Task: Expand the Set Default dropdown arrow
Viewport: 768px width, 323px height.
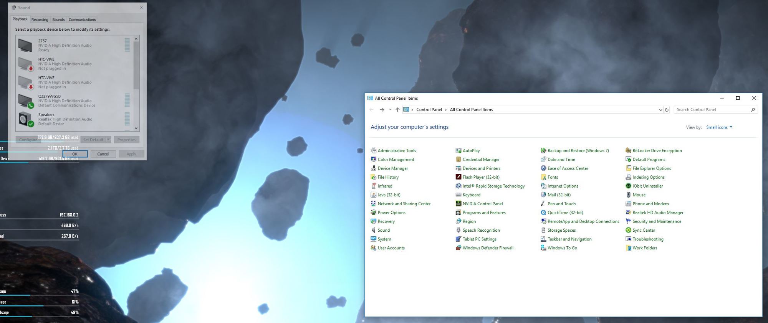Action: (x=109, y=140)
